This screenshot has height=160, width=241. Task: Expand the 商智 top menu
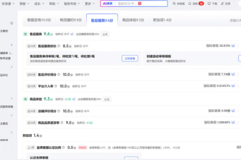click(x=24, y=4)
